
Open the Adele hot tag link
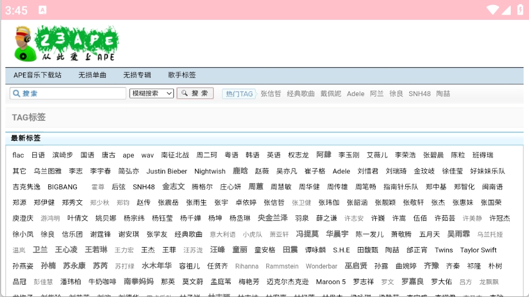coord(355,94)
